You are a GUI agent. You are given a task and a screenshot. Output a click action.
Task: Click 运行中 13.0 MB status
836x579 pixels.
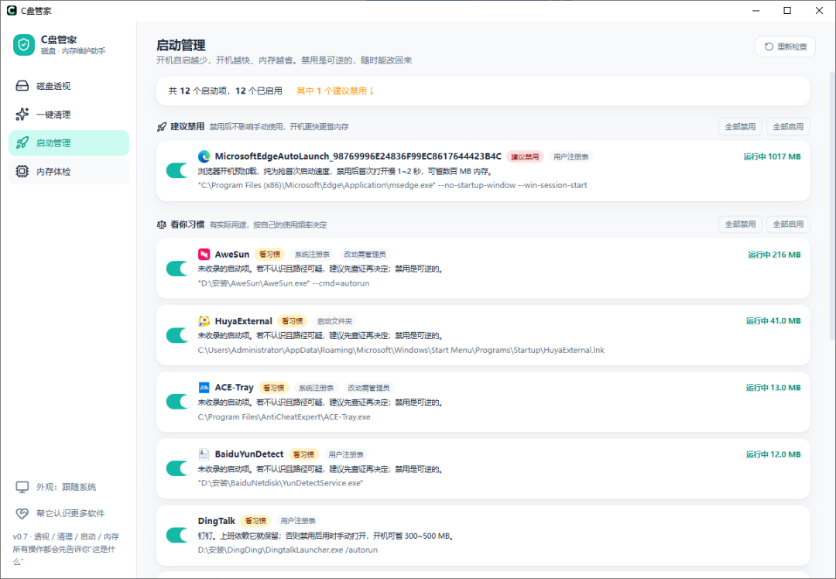[773, 388]
